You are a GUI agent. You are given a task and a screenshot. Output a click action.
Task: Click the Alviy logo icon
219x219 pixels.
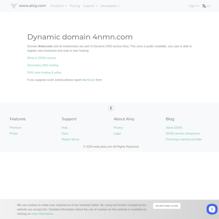pos(14,6)
